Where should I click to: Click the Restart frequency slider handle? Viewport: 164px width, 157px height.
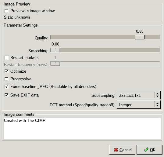click(55, 64)
